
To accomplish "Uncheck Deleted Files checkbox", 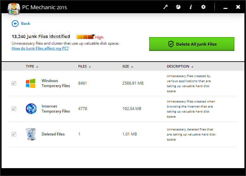I will (14, 134).
